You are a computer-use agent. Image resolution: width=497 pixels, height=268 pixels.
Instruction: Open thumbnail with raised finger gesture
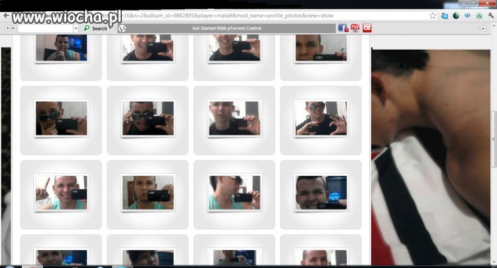(x=61, y=192)
